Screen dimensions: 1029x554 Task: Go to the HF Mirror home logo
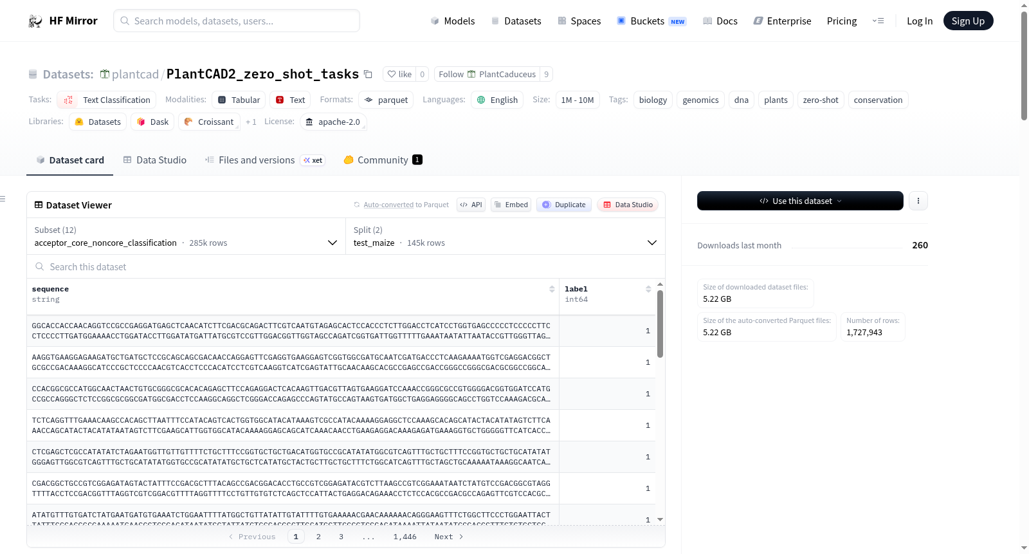click(63, 21)
